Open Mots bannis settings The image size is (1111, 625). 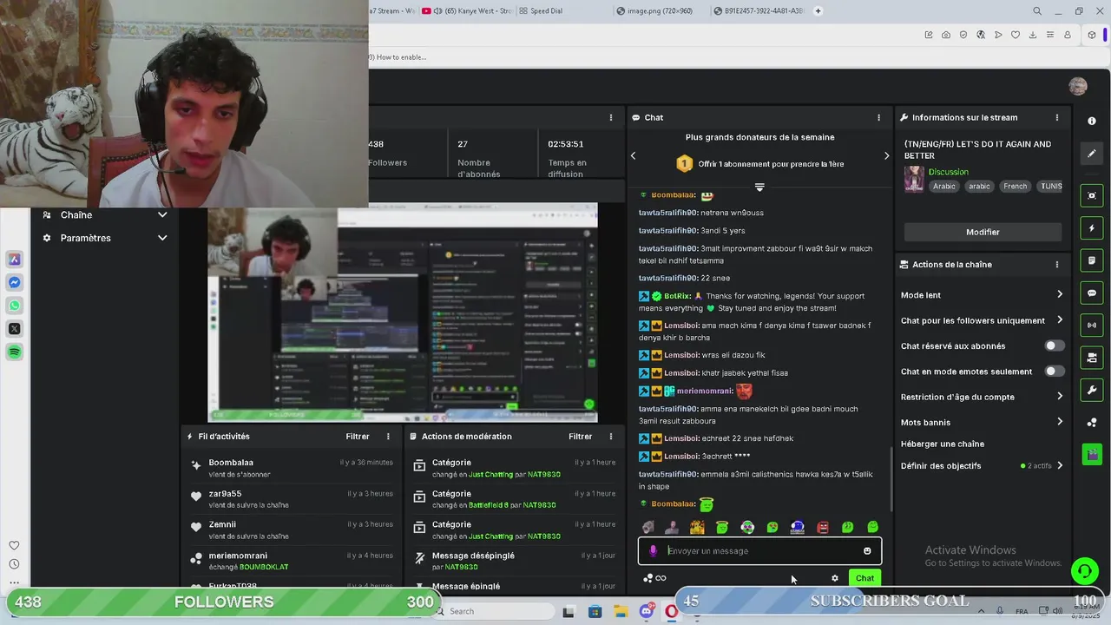click(x=982, y=422)
